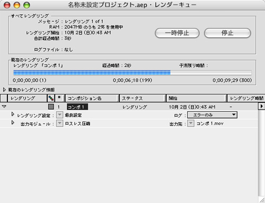Image resolution: width=265 pixels, height=203 pixels.
Task: Click the 開始 column header
Action: tap(197, 98)
